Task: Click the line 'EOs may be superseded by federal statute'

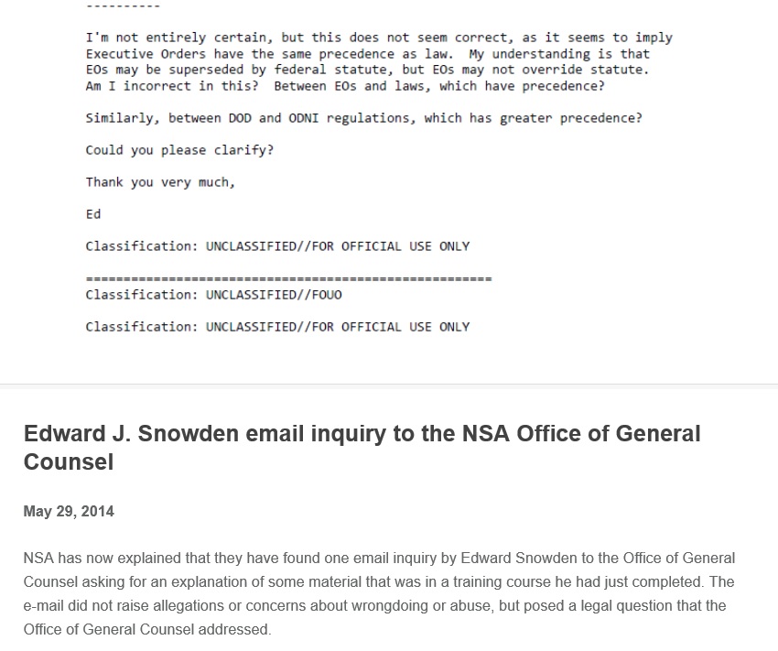Action: (x=366, y=70)
